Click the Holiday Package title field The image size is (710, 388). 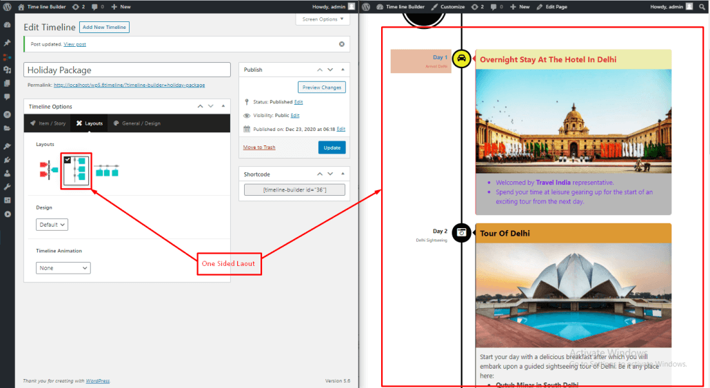128,70
